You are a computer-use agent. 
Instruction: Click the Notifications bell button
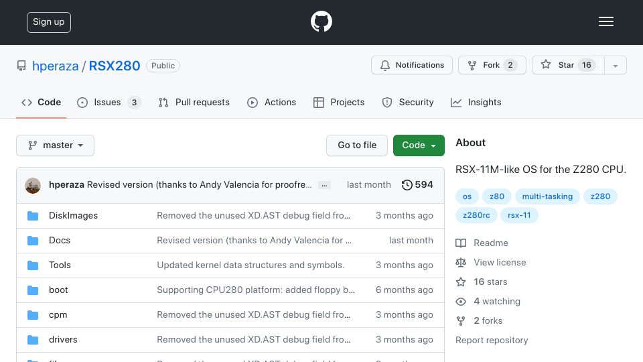click(x=412, y=65)
